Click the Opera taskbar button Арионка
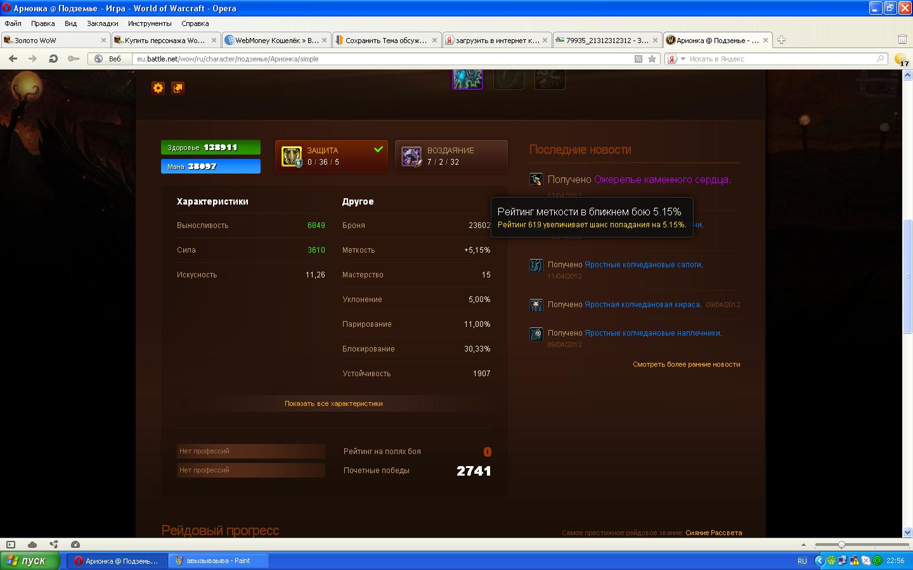This screenshot has width=913, height=570. pos(118,560)
